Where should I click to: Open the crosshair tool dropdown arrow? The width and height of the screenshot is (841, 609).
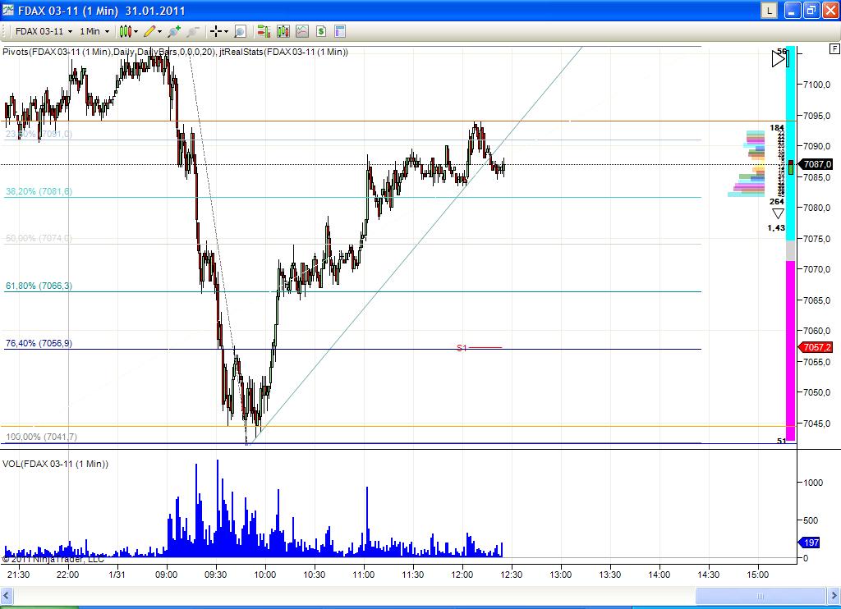225,31
